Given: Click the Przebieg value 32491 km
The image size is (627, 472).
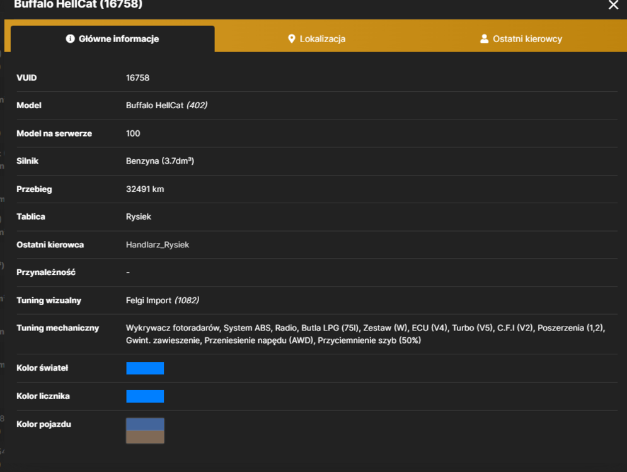Looking at the screenshot, I should [x=145, y=189].
